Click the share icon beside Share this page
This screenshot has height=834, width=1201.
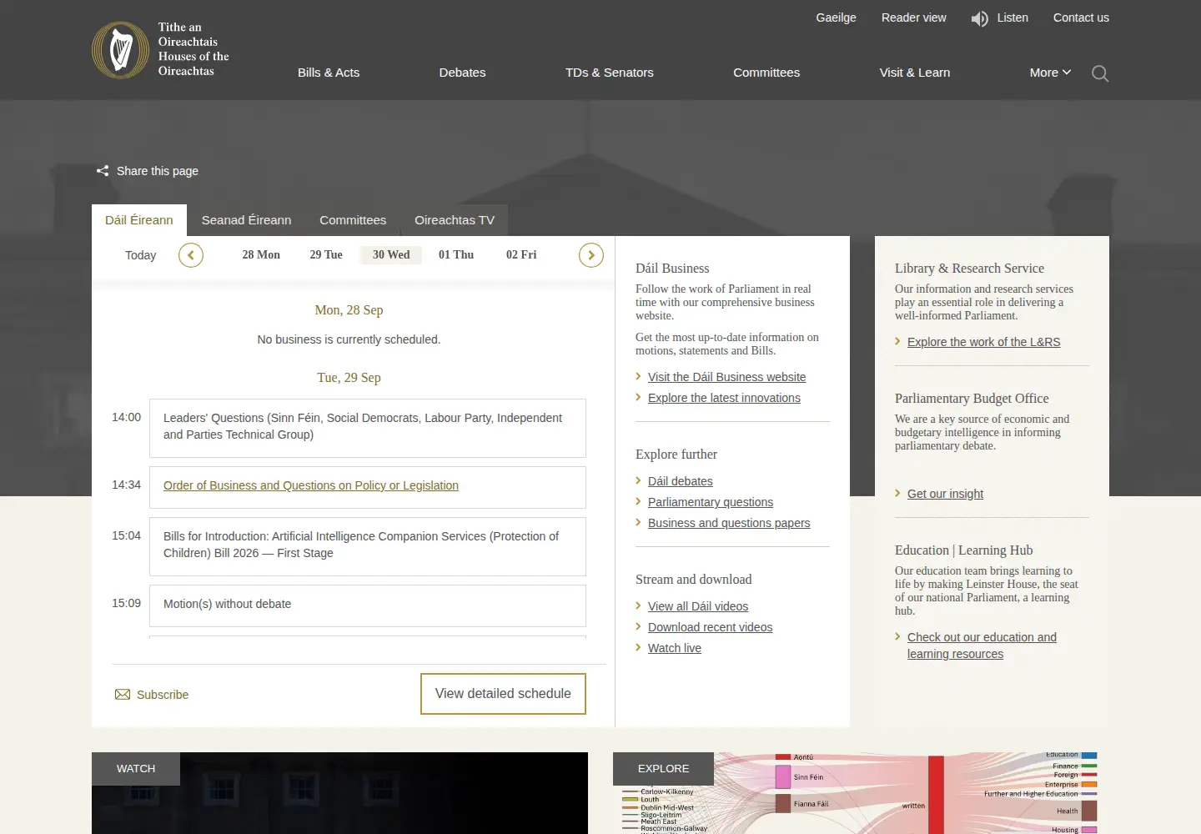click(x=103, y=171)
